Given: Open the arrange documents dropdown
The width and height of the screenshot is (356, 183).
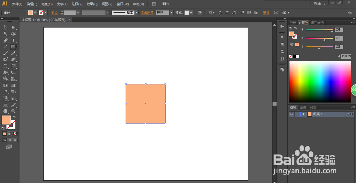Looking at the screenshot, I should 166,4.
